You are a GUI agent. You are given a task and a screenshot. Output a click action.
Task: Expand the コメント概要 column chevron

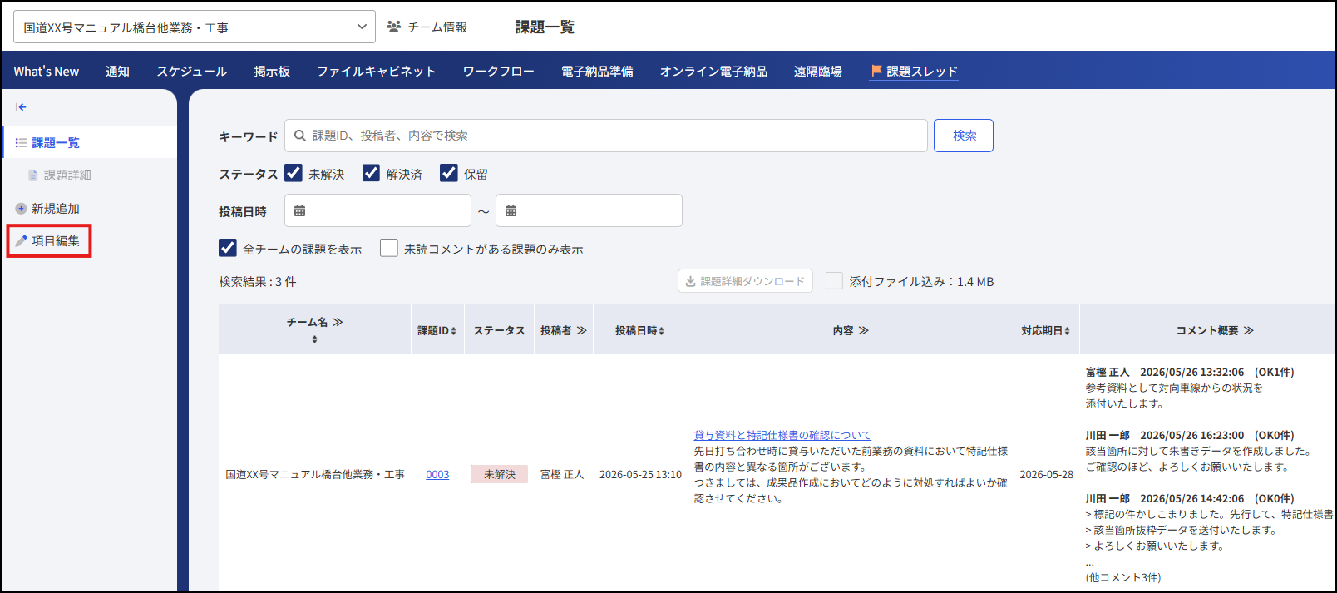[x=1248, y=331]
